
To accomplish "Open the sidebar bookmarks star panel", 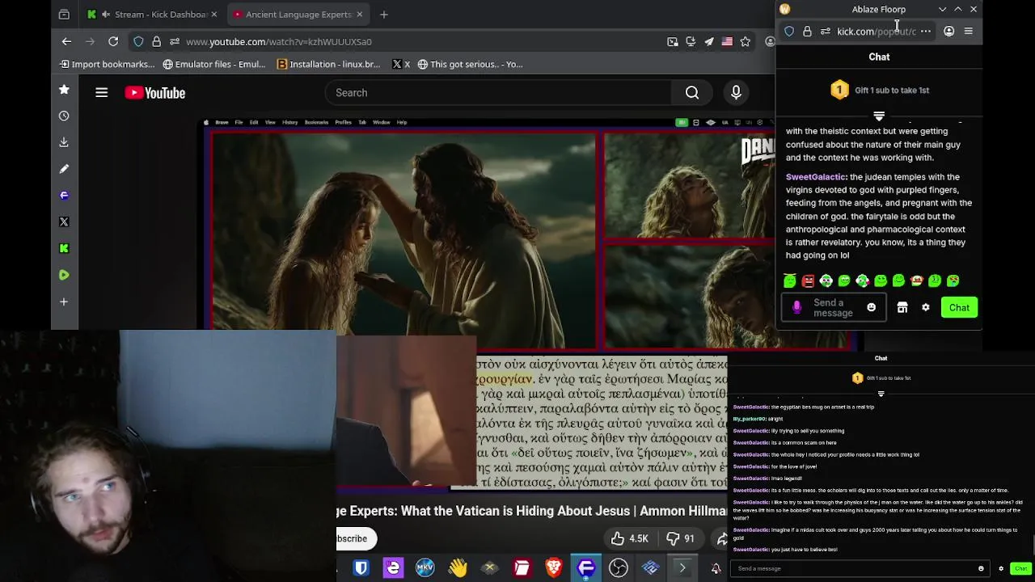I will tap(64, 90).
